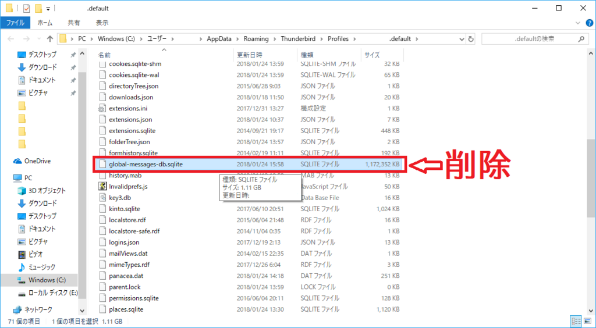
Task: Open address bar history dropdown
Action: (x=462, y=39)
